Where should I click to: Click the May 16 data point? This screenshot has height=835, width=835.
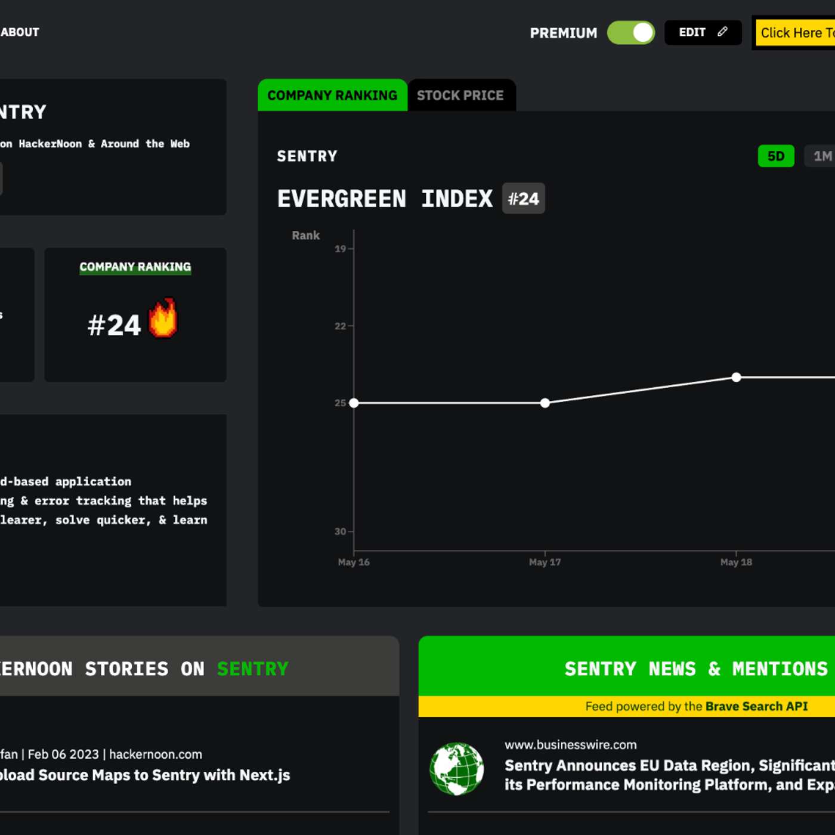[x=354, y=403]
